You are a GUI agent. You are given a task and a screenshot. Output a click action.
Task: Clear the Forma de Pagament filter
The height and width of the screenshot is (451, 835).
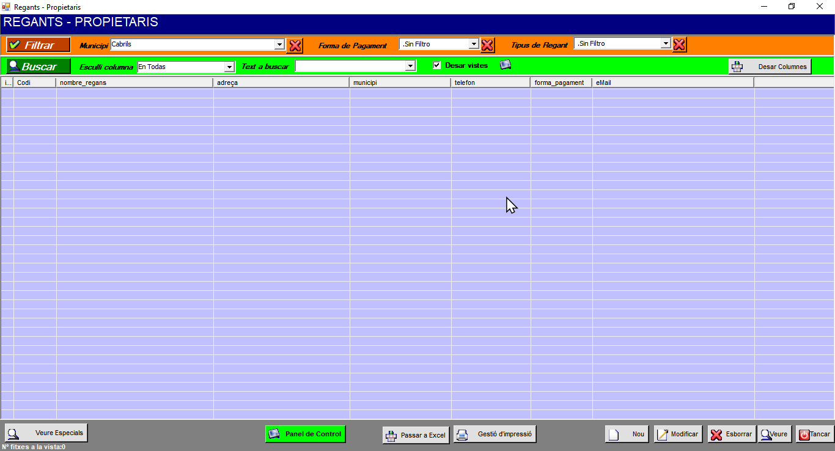point(487,45)
